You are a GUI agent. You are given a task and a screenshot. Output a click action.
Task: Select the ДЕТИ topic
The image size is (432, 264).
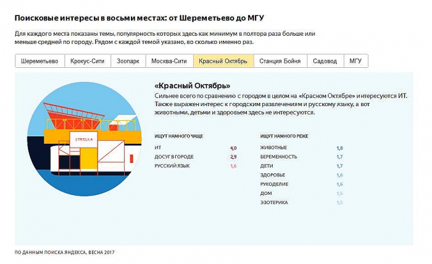click(x=267, y=166)
